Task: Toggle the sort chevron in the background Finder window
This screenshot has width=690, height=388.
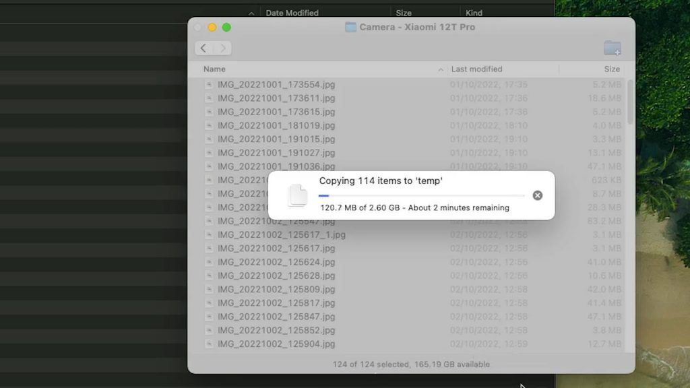Action: click(251, 13)
